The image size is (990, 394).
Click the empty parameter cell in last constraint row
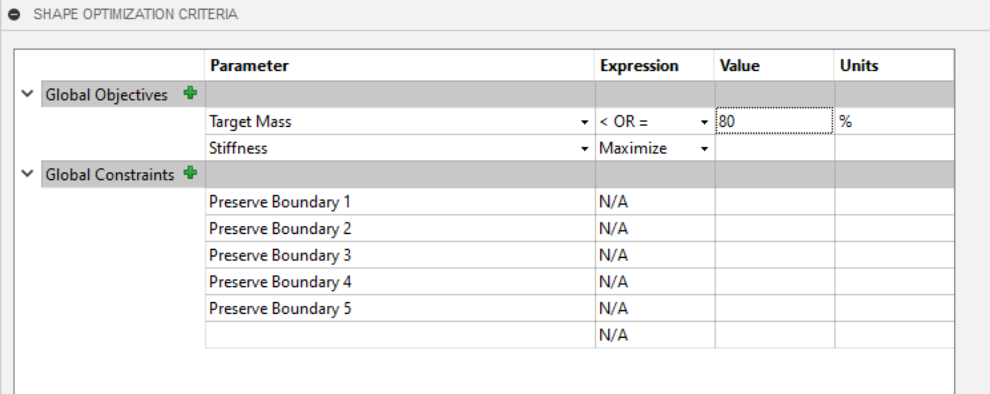[400, 335]
